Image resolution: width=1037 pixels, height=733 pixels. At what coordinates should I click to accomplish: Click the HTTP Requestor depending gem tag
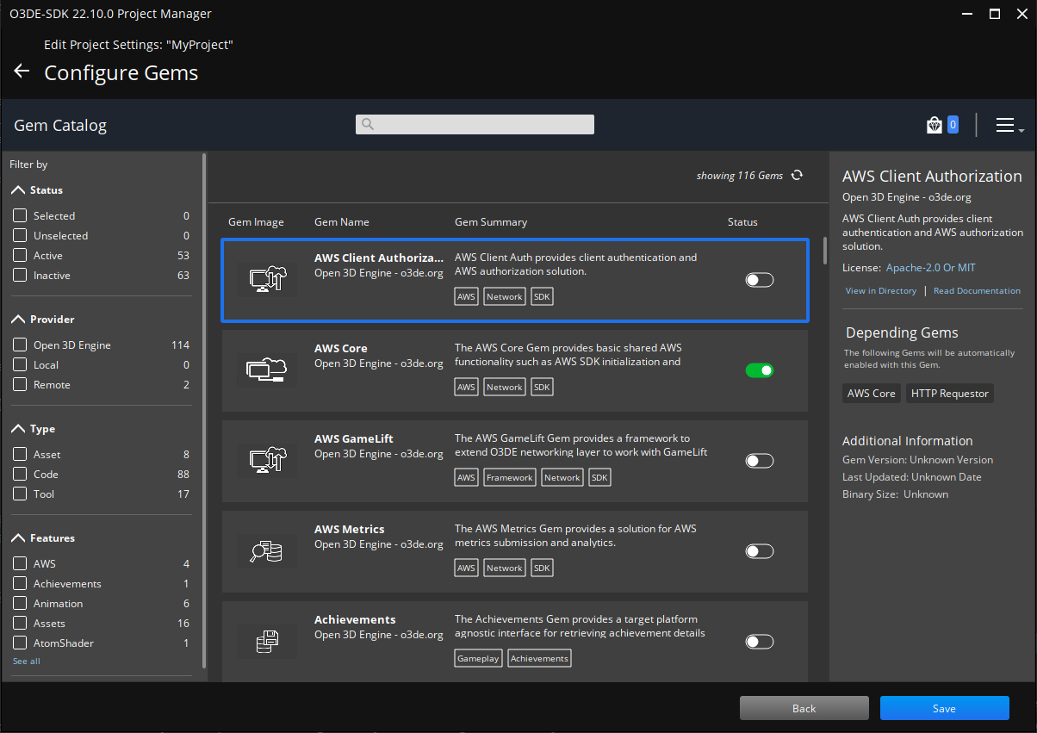pos(950,393)
